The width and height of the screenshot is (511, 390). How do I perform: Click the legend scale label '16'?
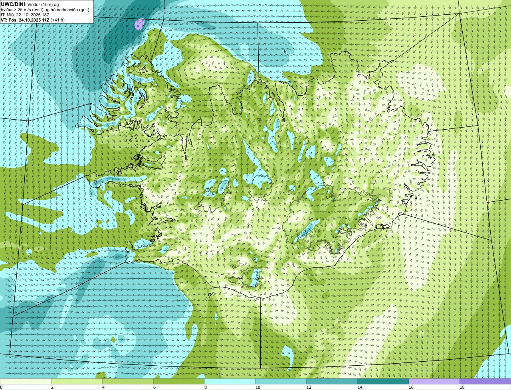tap(411, 387)
